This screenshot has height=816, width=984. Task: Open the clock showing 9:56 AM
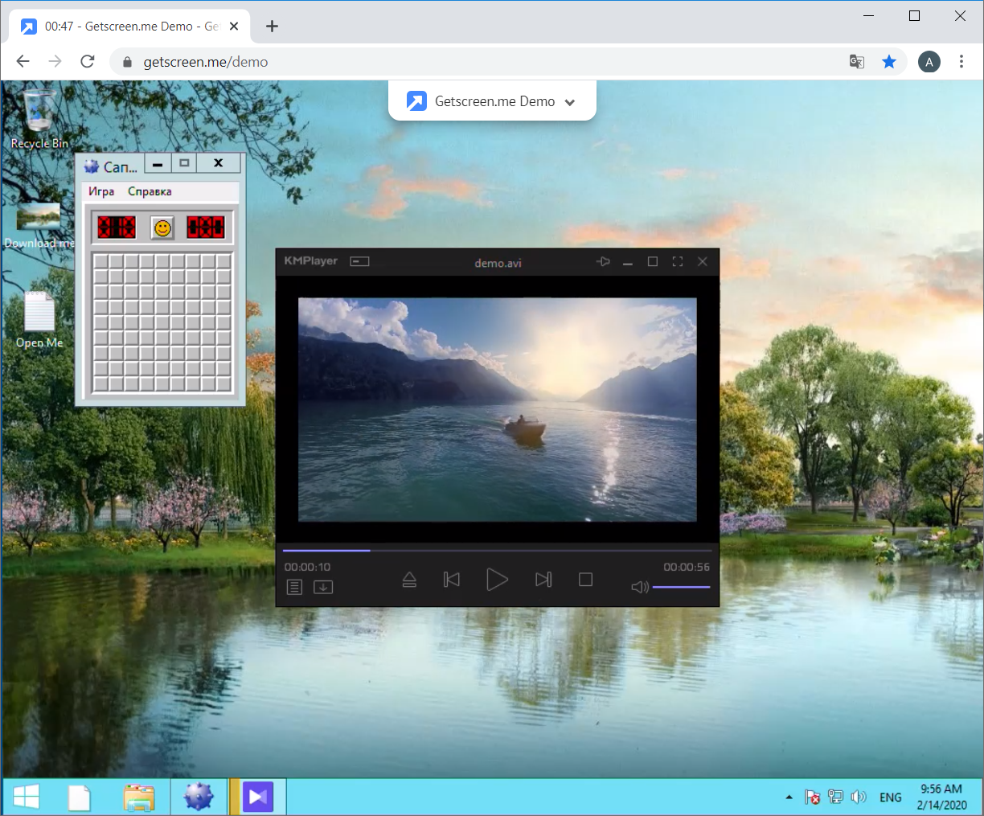941,797
